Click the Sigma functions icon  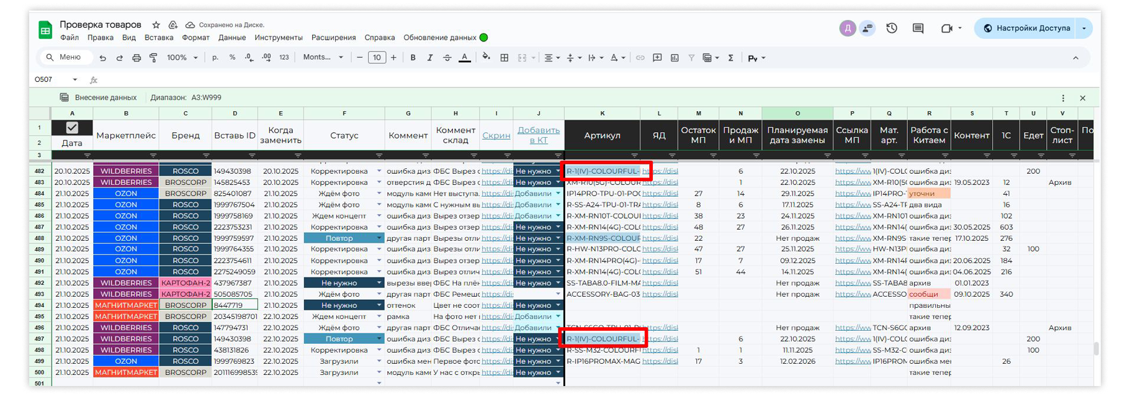[x=730, y=58]
